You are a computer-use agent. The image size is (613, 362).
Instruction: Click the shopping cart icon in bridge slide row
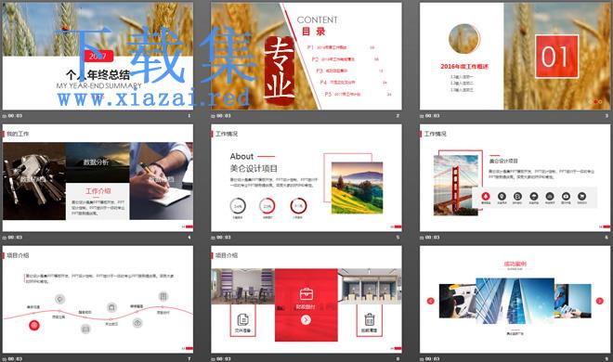pos(581,196)
